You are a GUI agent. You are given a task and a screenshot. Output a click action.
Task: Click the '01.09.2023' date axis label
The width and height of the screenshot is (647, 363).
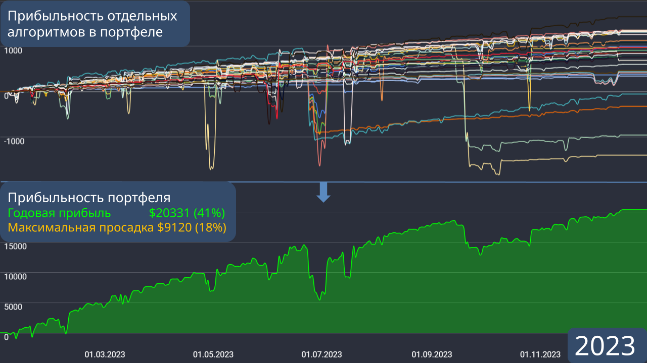point(432,354)
